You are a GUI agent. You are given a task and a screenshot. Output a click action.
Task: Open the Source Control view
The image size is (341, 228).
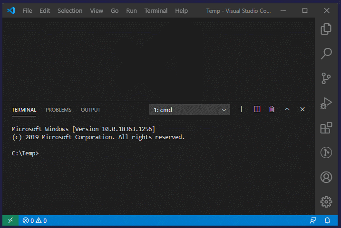click(326, 78)
